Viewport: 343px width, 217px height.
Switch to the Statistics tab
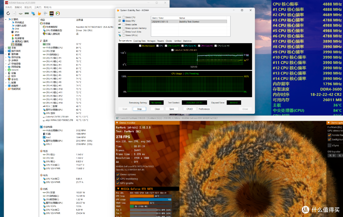pos(187,41)
